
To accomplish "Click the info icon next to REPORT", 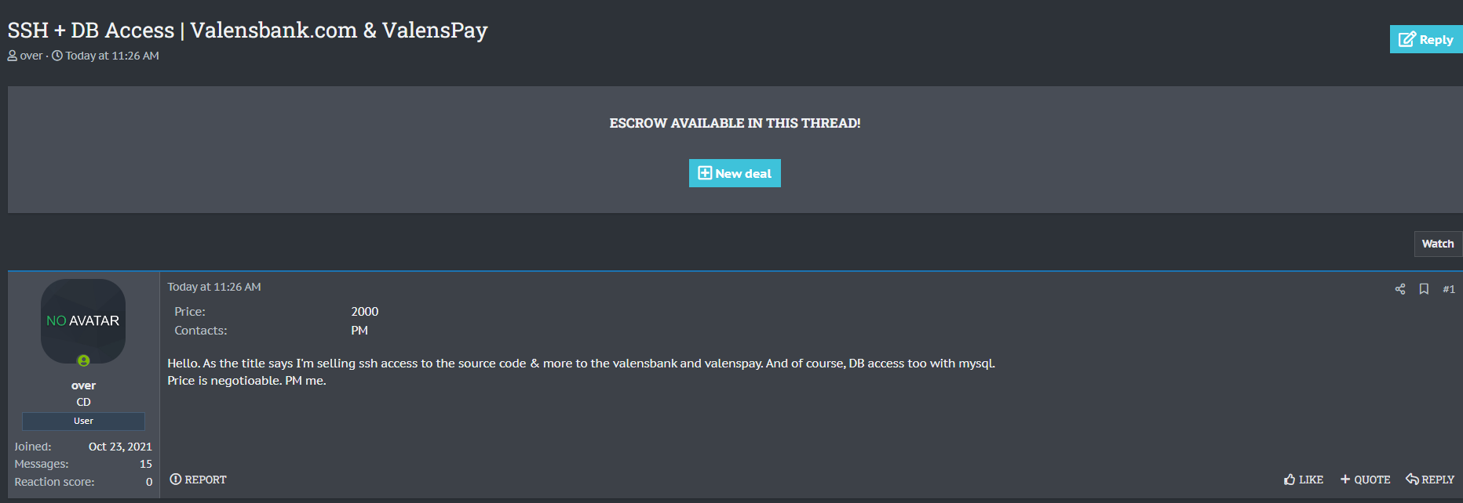I will coord(177,479).
